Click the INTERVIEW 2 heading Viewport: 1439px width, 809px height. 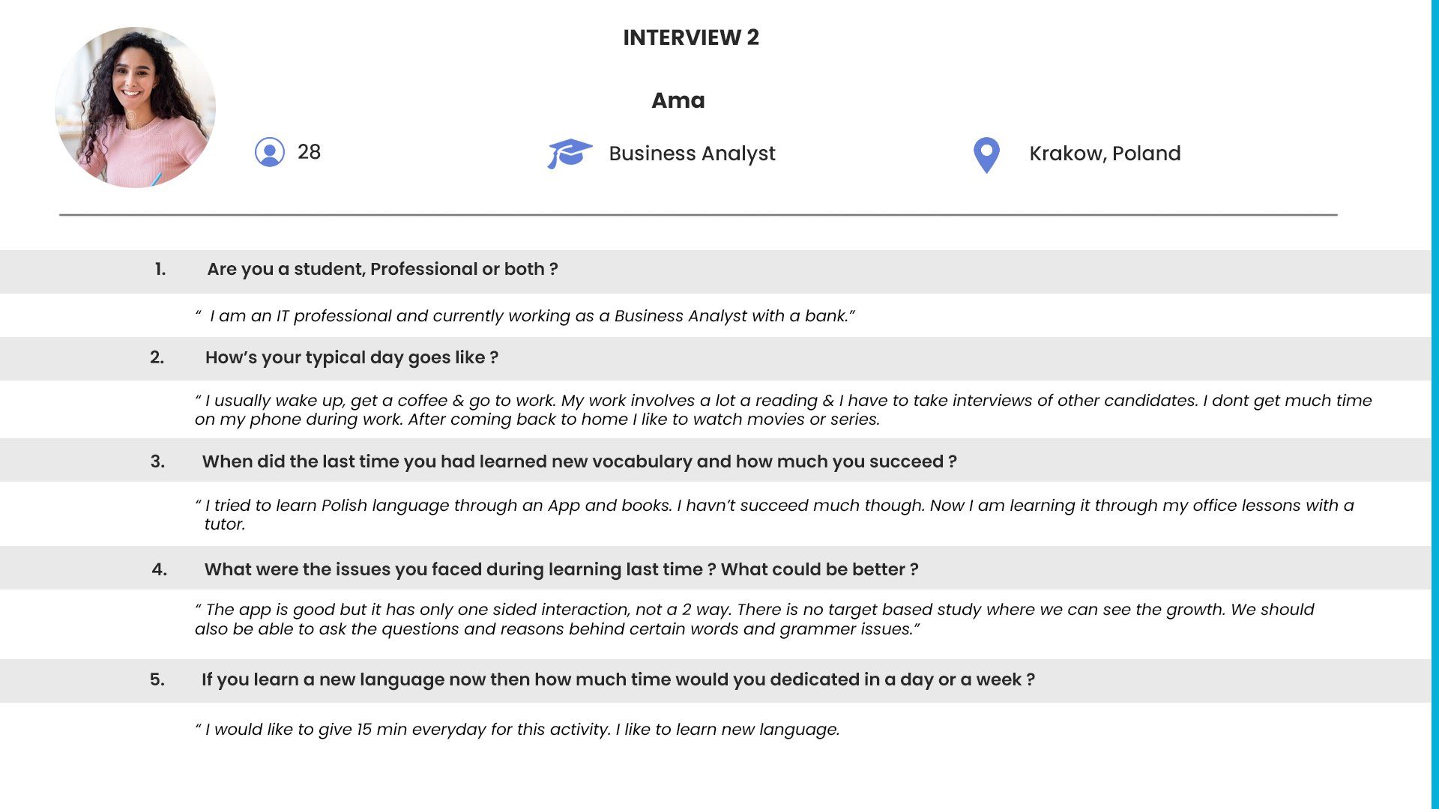[x=691, y=37]
